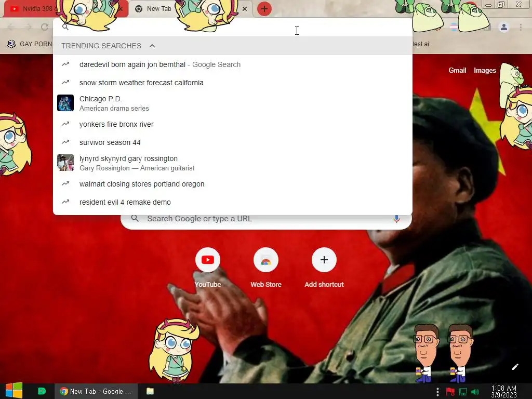Go forward to the next page
The width and height of the screenshot is (532, 399).
[28, 27]
